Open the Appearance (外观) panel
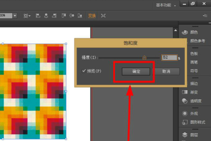Image resolution: width=211 pixels, height=141 pixels. point(193,114)
